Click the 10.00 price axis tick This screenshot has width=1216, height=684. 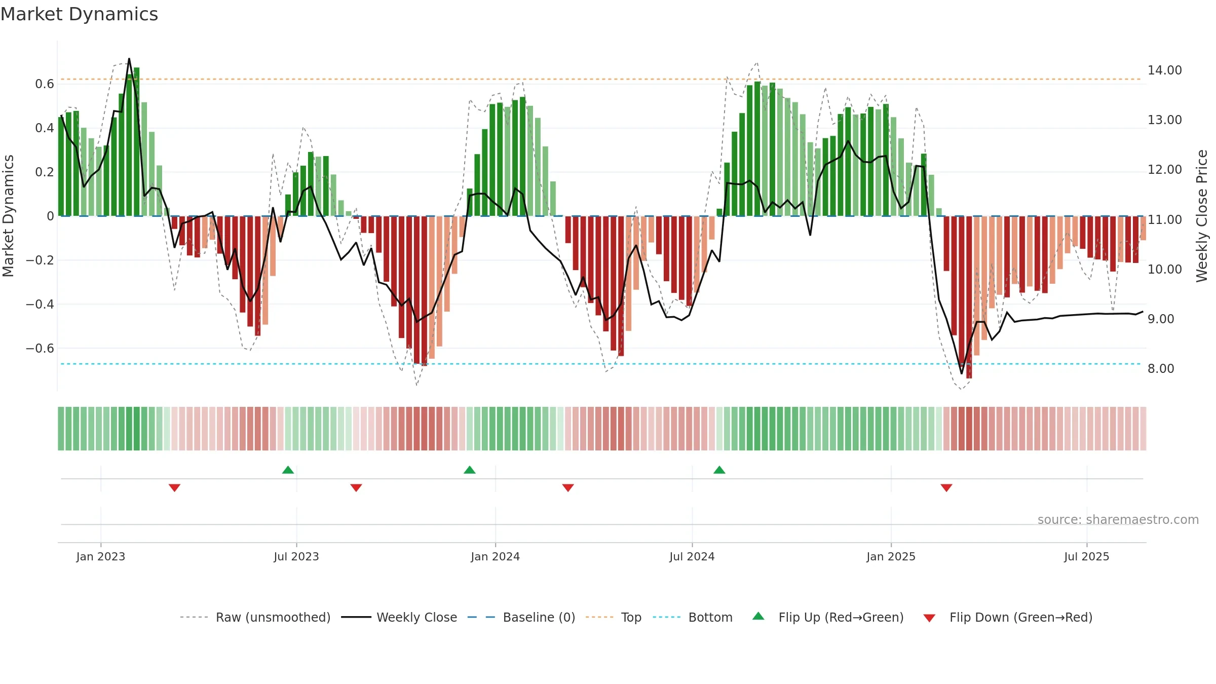point(1165,269)
